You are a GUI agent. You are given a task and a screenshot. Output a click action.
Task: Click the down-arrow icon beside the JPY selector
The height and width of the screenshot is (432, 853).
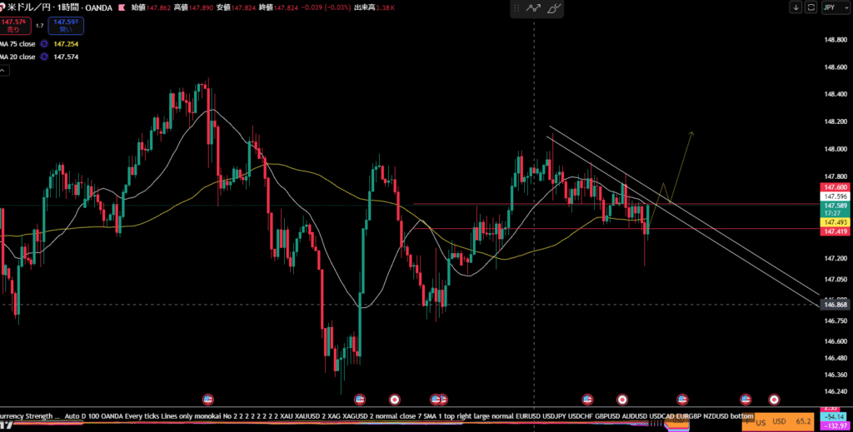click(796, 7)
